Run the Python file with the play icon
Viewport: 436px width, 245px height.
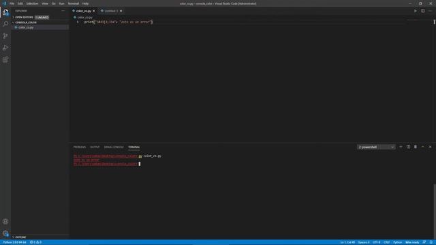tap(416, 11)
